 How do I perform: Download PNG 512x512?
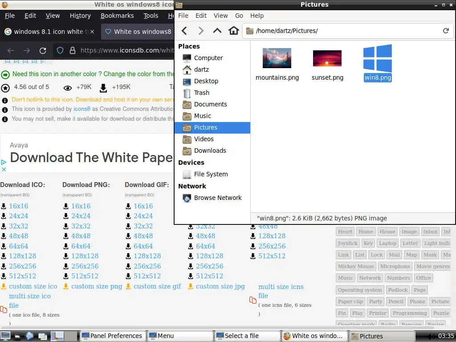[85, 276]
